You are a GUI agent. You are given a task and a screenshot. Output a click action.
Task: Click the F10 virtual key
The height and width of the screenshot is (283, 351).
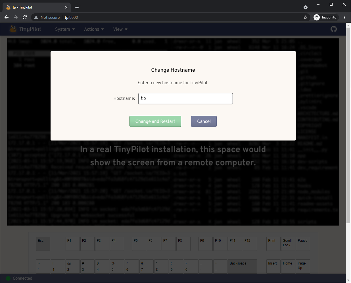[220, 244]
